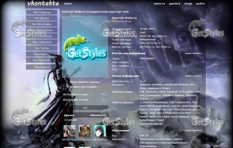Image resolution: width=233 pixels, height=148 pixels.
Task: Open Фотографии со мной
Action: coord(75,94)
